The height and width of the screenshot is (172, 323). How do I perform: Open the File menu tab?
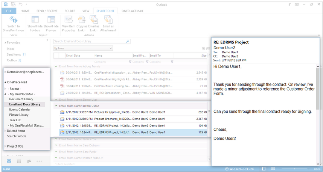[9, 11]
